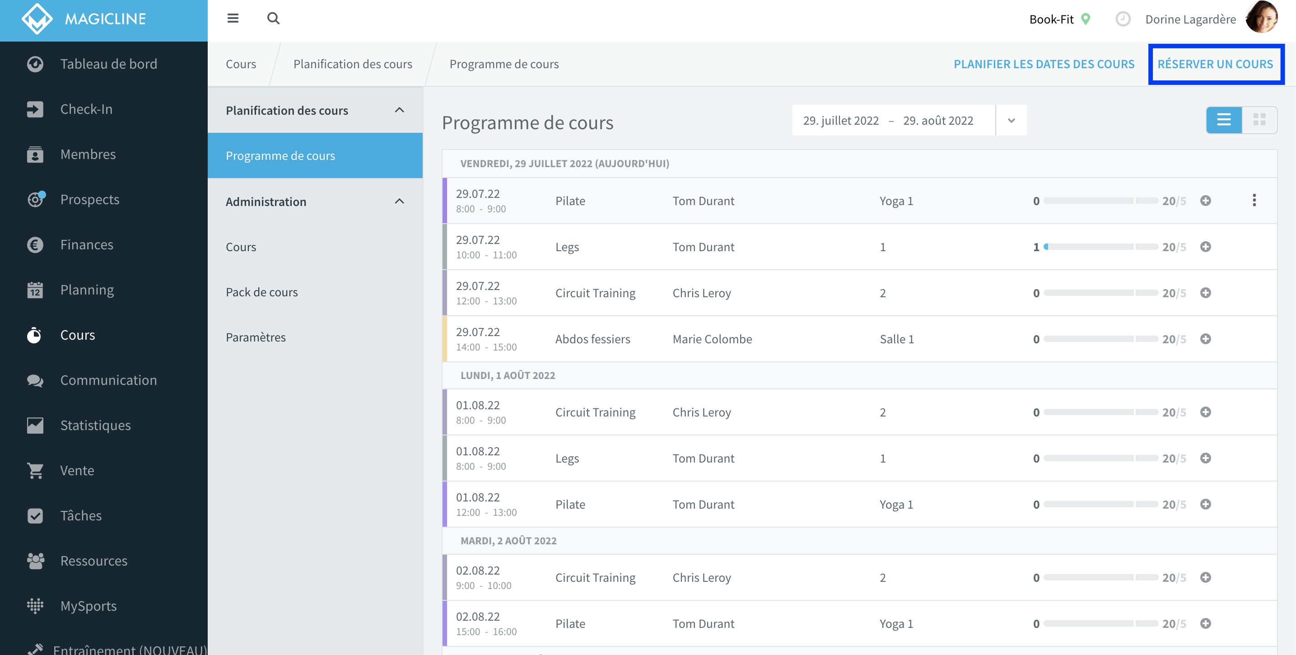Click plus icon on Legs 10:00 row
The height and width of the screenshot is (655, 1296).
(x=1205, y=247)
